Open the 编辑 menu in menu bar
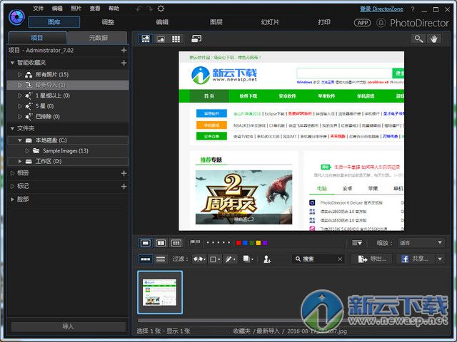This screenshot has height=342, width=457. click(x=57, y=9)
